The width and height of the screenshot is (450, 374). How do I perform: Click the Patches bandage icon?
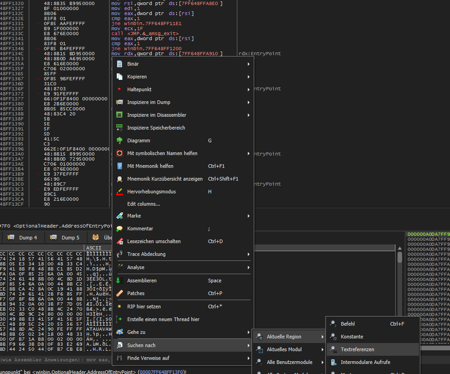pos(120,293)
